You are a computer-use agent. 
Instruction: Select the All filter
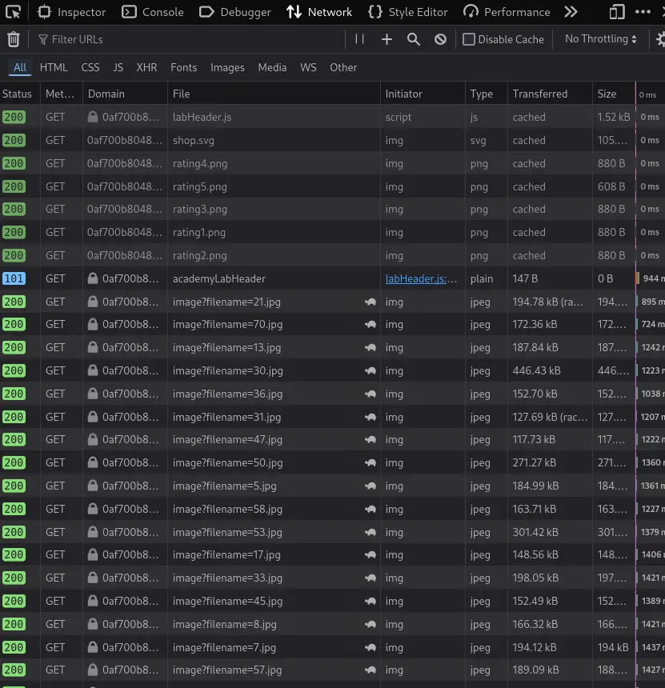click(x=20, y=67)
